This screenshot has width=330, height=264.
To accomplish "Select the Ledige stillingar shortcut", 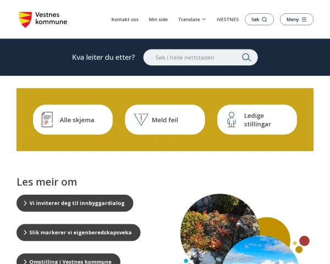I will tap(257, 119).
